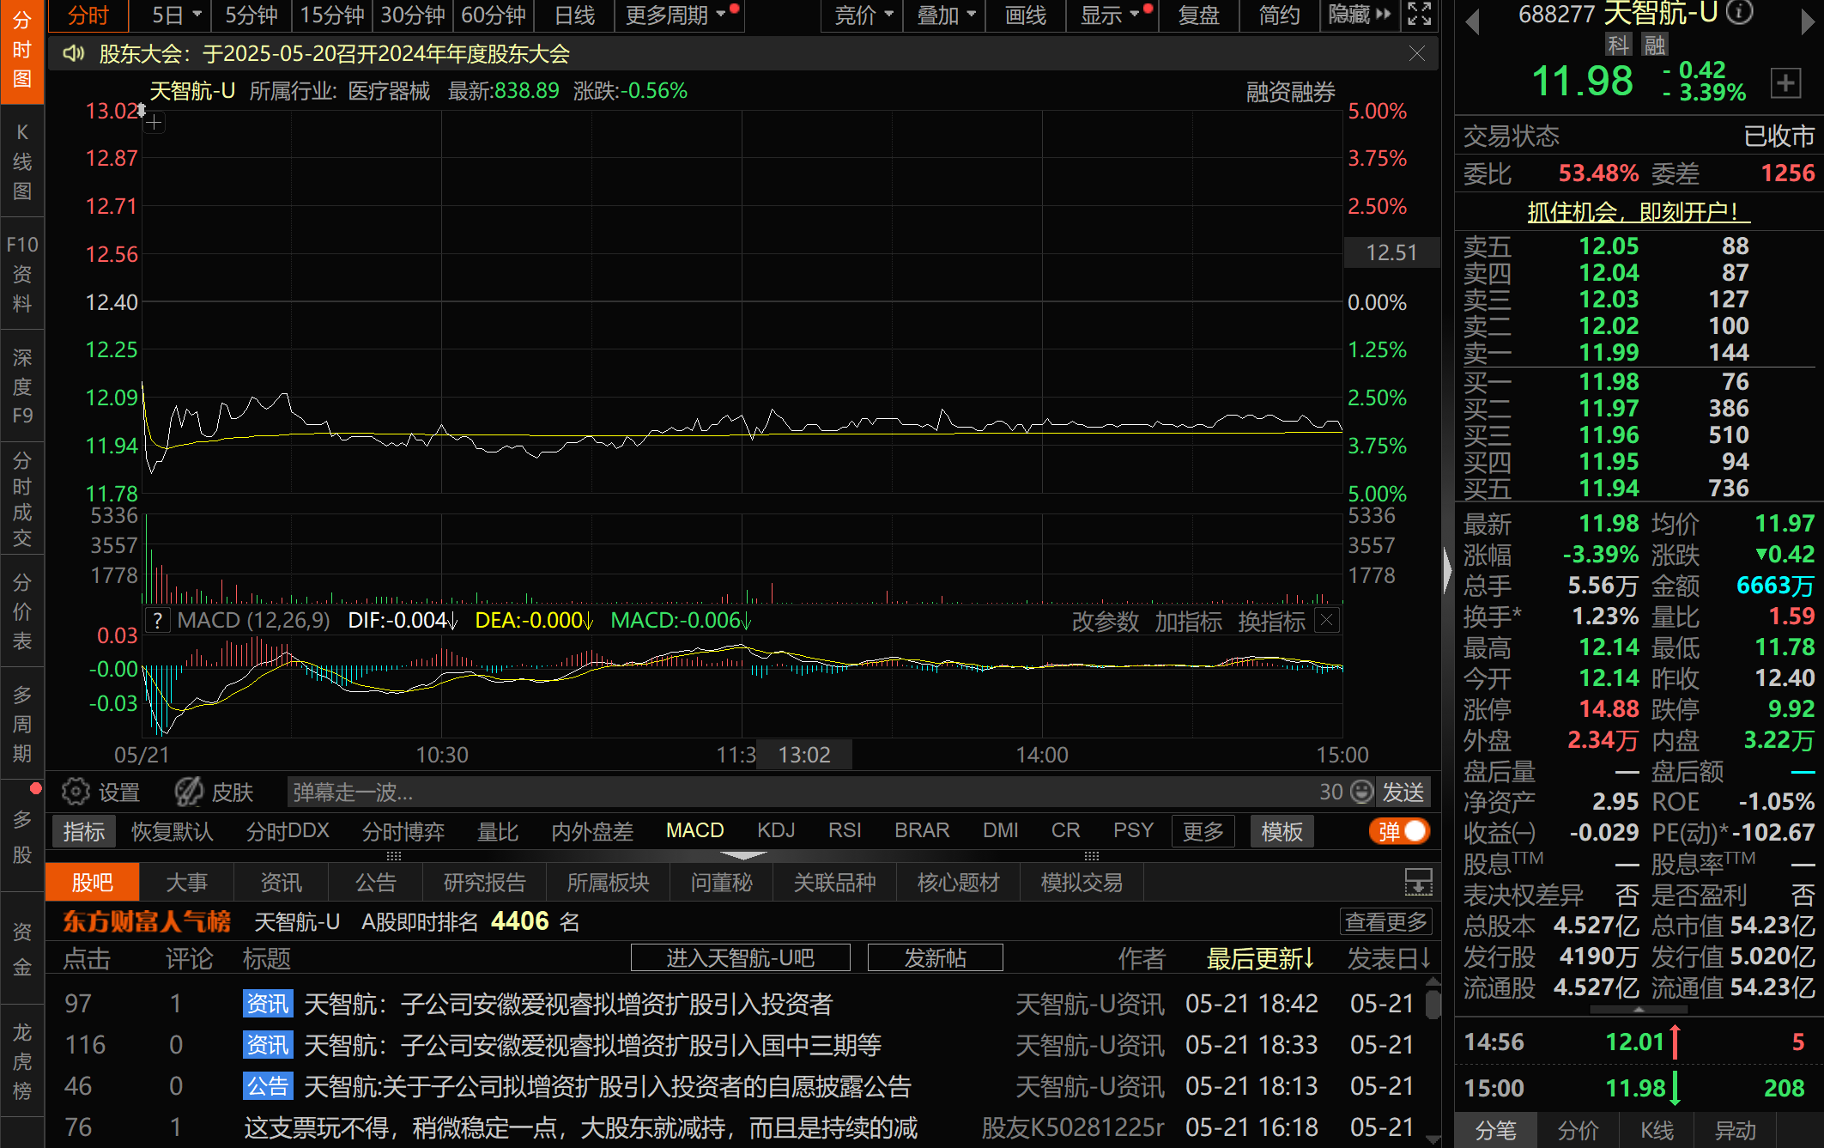1824x1148 pixels.
Task: Click the 发新帖 new post button
Action: (936, 957)
